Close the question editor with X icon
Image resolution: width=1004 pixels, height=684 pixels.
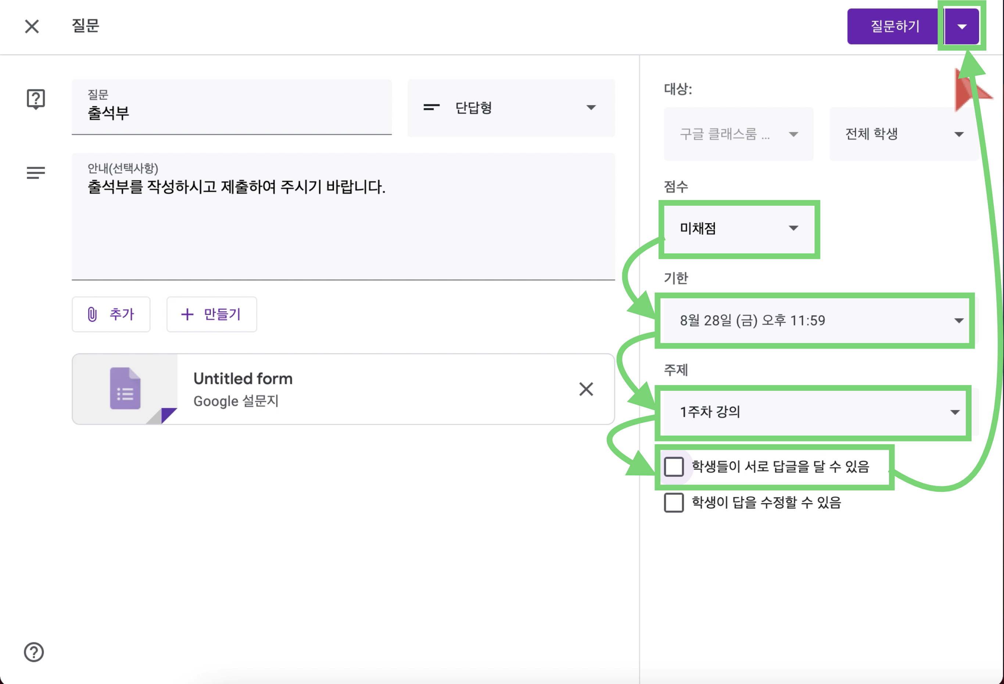[x=32, y=26]
